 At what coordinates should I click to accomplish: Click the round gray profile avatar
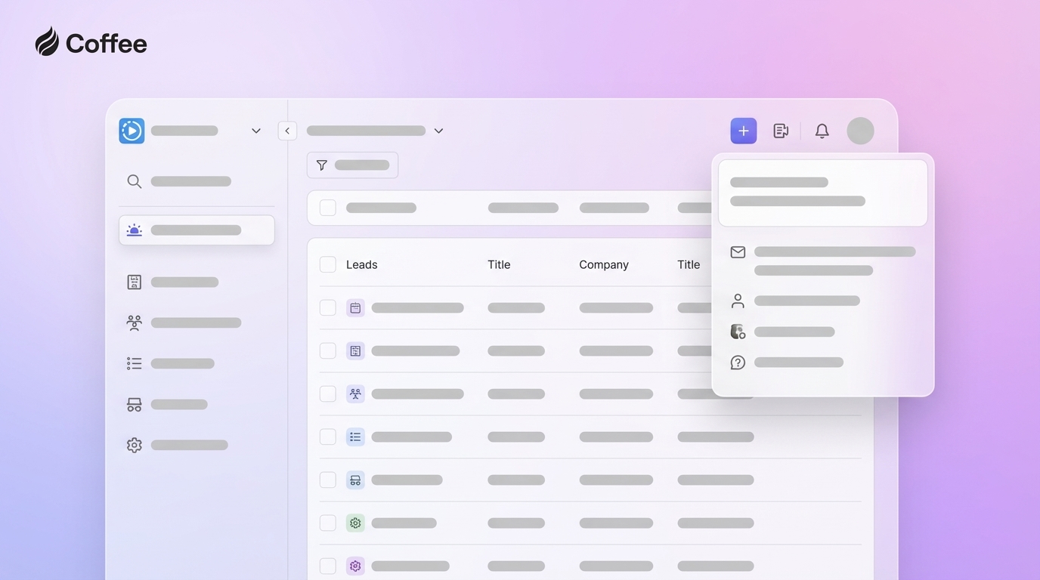coord(860,131)
